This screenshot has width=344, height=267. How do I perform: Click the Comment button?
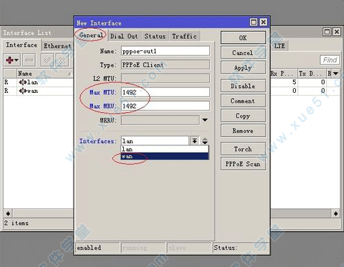243,101
